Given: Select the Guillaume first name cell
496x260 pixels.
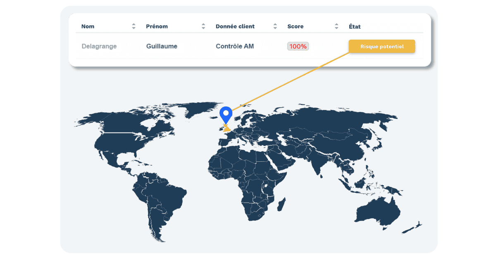Looking at the screenshot, I should coord(162,46).
